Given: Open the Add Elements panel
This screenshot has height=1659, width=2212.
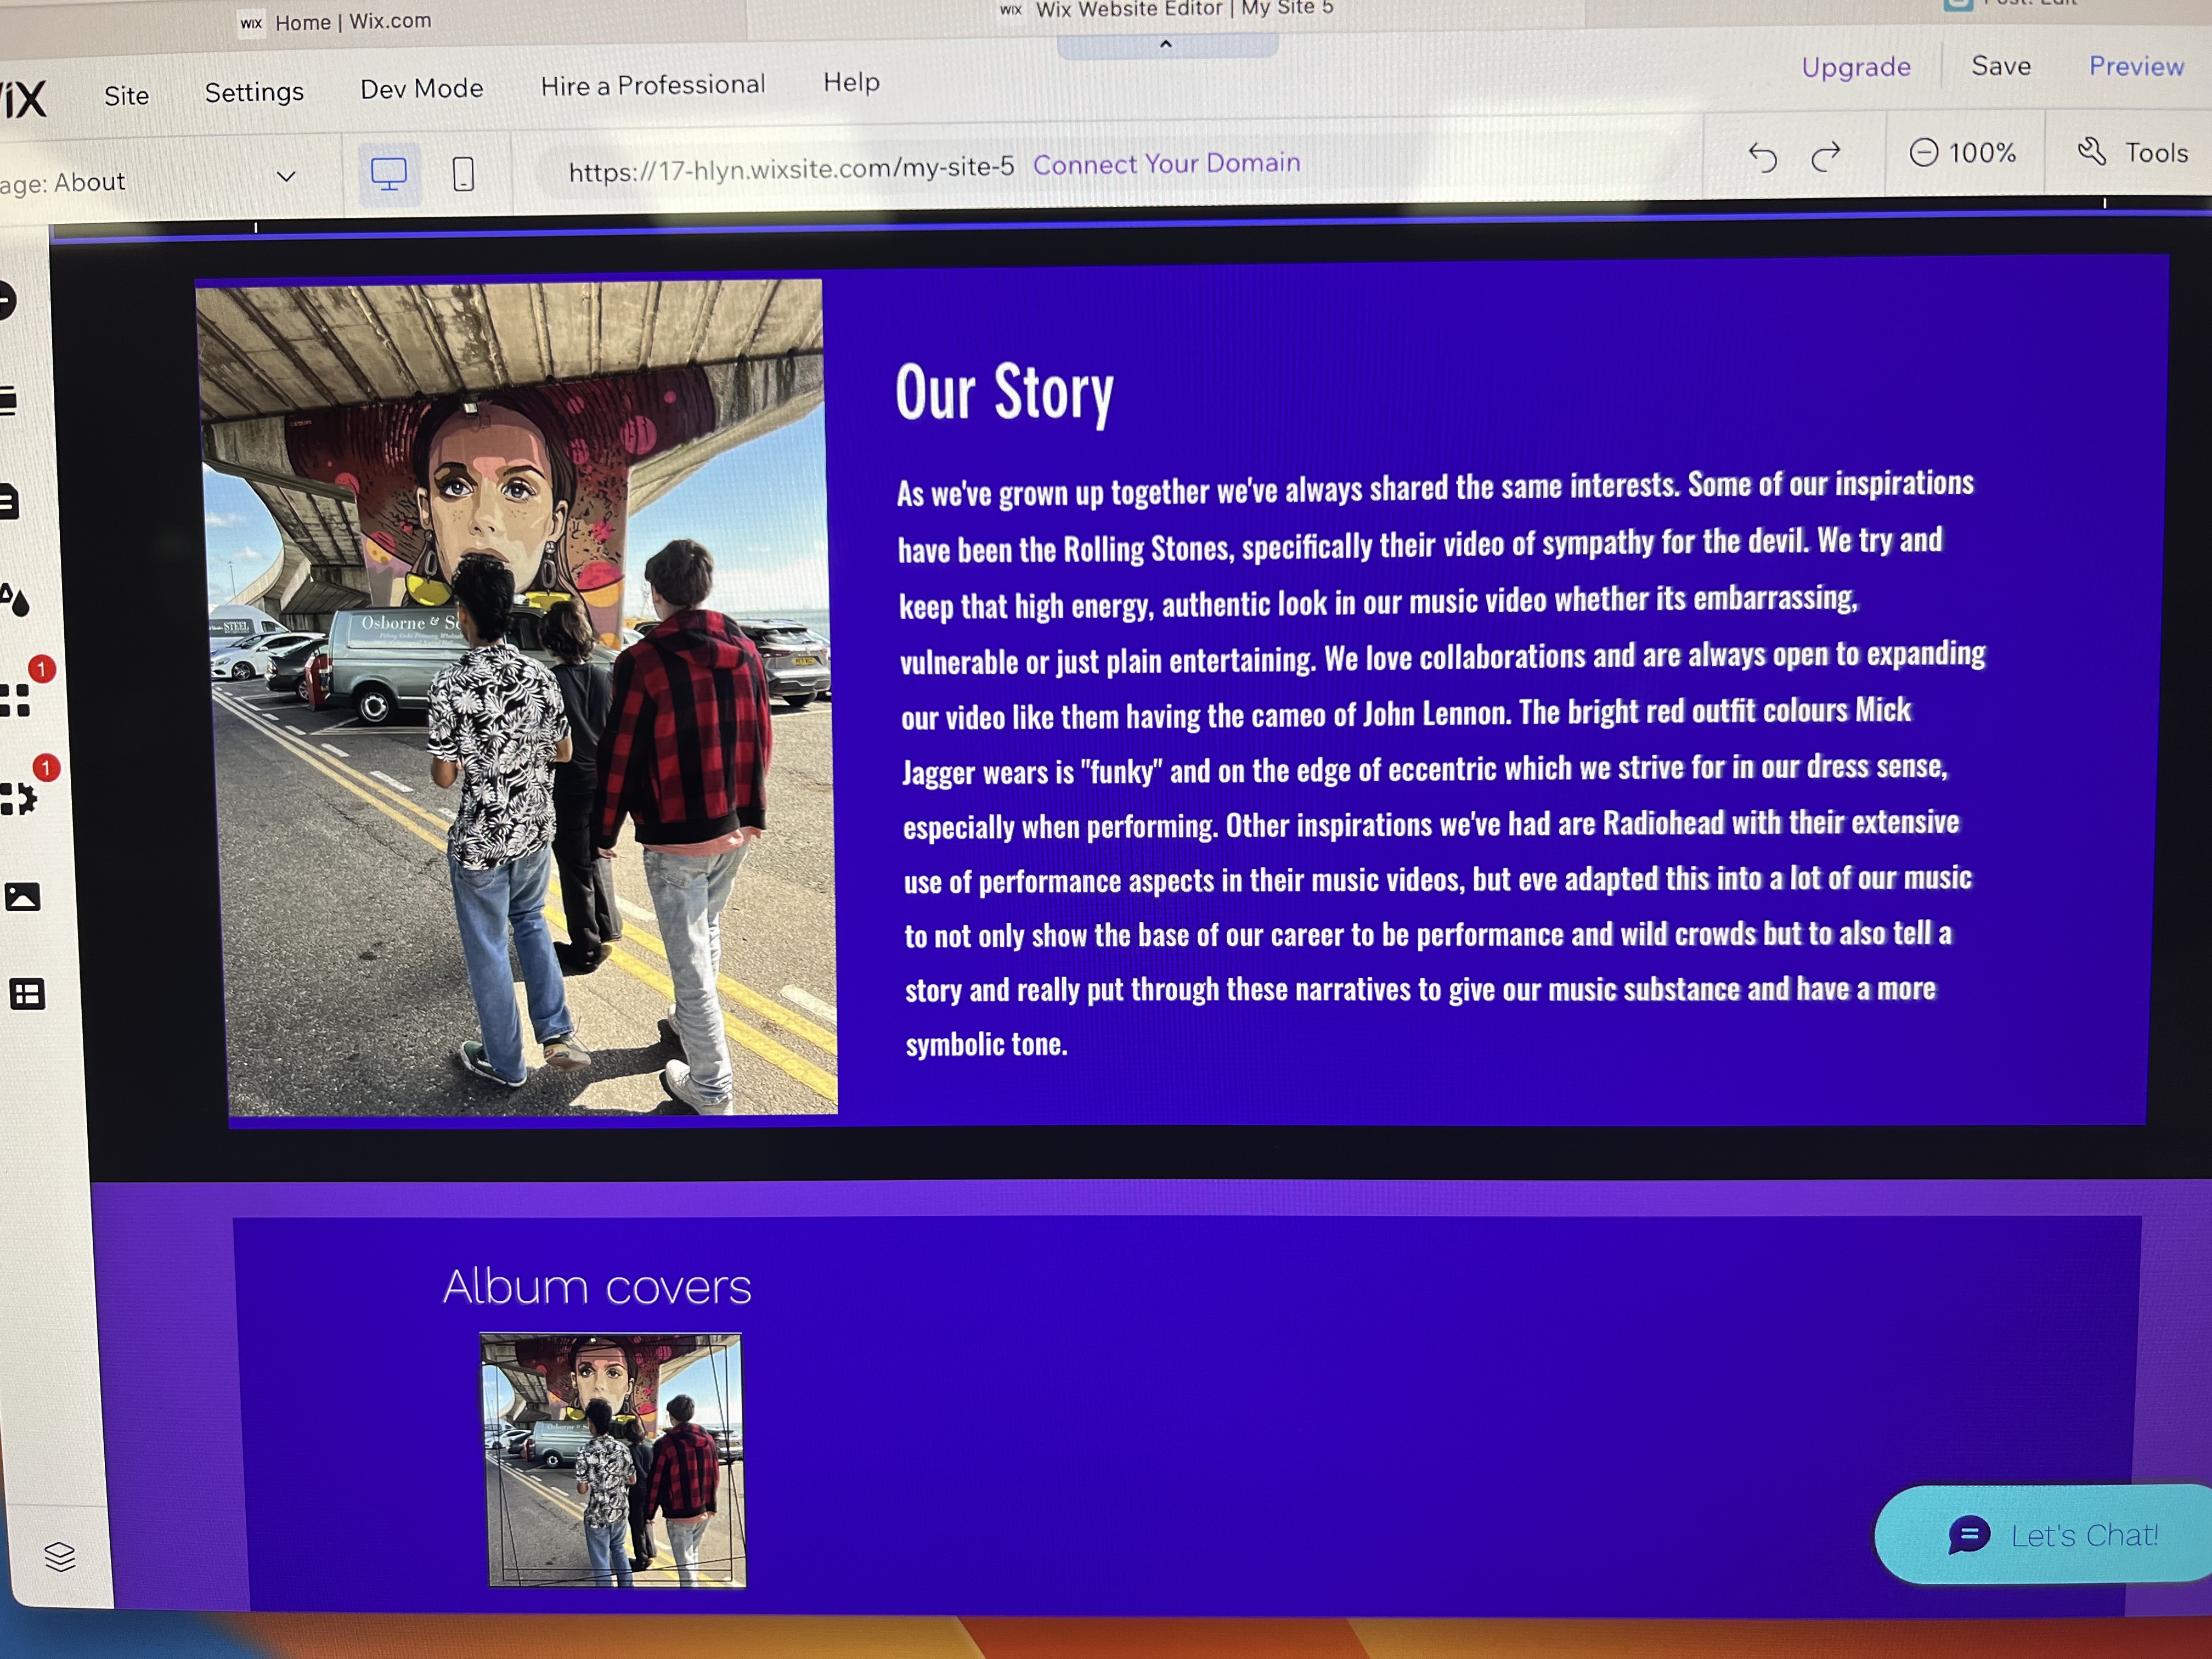Looking at the screenshot, I should (6, 300).
